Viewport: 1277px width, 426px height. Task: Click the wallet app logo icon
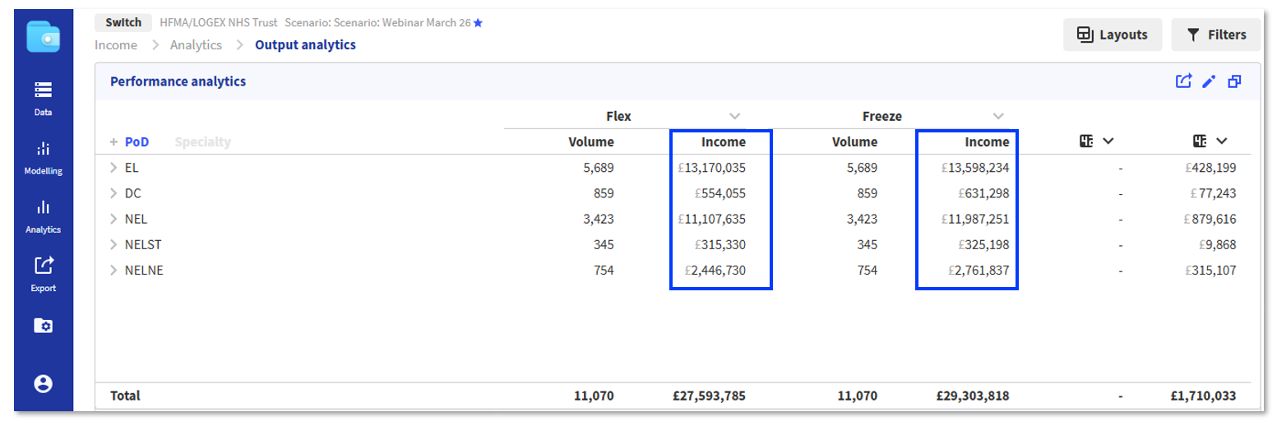coord(43,36)
